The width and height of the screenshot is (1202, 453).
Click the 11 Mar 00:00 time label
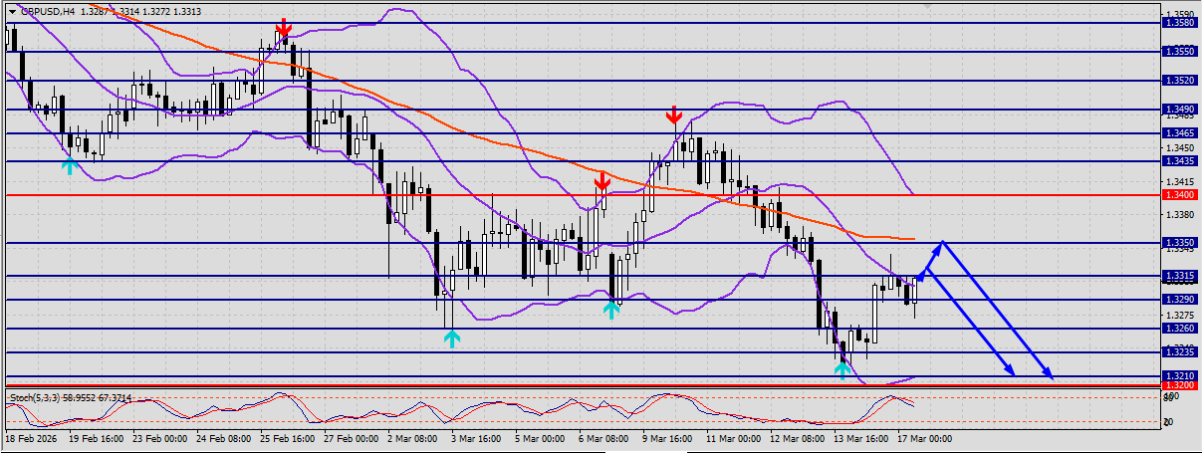(733, 438)
